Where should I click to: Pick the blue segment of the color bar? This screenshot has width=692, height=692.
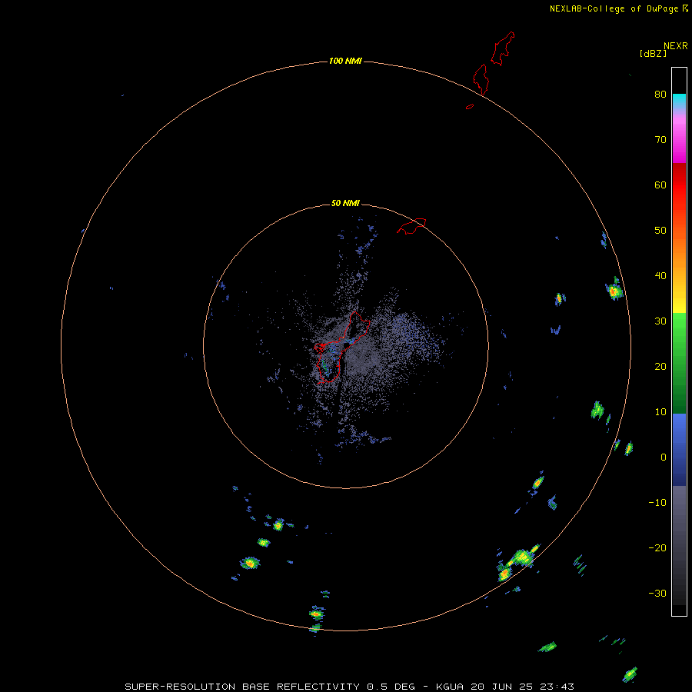coord(679,449)
